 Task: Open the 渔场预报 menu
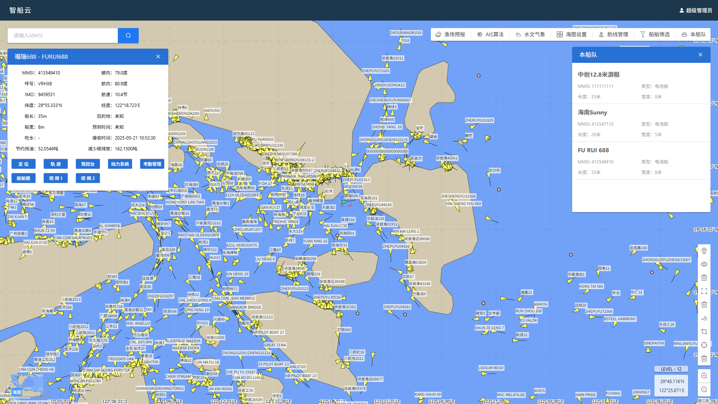tap(450, 34)
